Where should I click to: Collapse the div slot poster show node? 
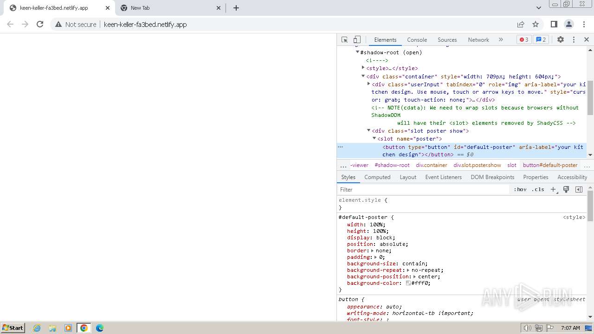(368, 130)
